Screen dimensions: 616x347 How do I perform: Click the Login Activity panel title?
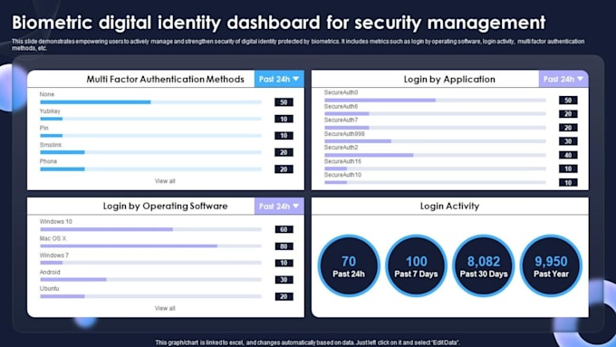pyautogui.click(x=449, y=207)
